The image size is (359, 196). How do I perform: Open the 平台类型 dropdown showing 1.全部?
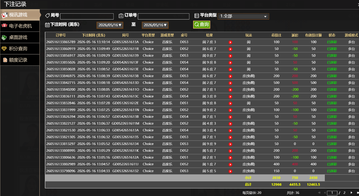[243, 16]
